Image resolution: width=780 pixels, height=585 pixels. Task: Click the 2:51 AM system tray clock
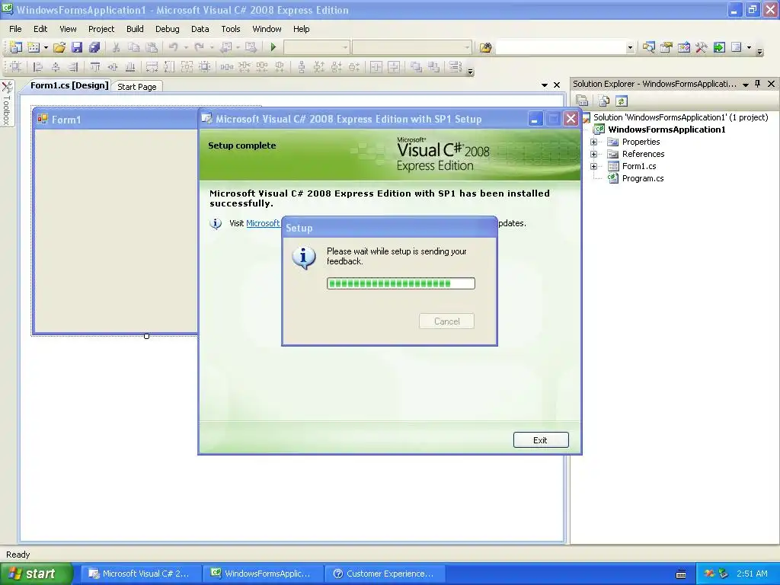pyautogui.click(x=752, y=574)
